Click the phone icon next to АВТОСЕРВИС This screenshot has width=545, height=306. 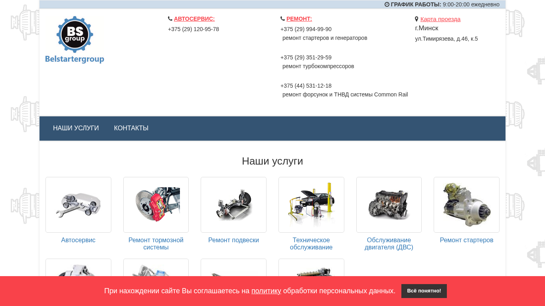(170, 19)
